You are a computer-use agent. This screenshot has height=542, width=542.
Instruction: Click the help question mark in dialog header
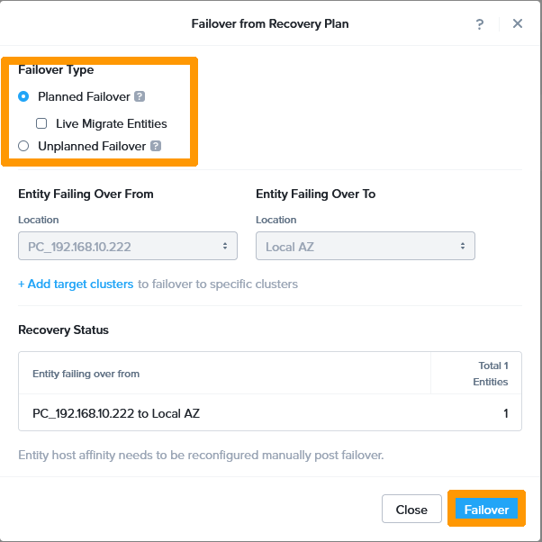pos(480,24)
